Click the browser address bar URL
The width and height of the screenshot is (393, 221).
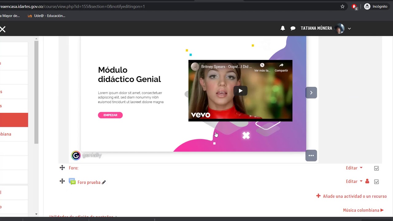click(72, 6)
